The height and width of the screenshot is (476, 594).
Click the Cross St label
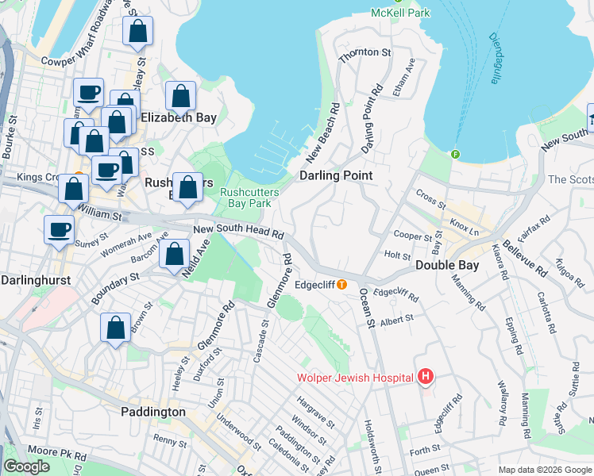click(x=430, y=199)
